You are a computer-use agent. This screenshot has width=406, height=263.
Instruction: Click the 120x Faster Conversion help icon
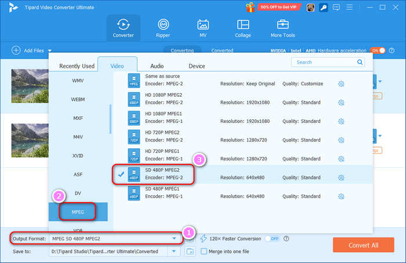click(286, 239)
